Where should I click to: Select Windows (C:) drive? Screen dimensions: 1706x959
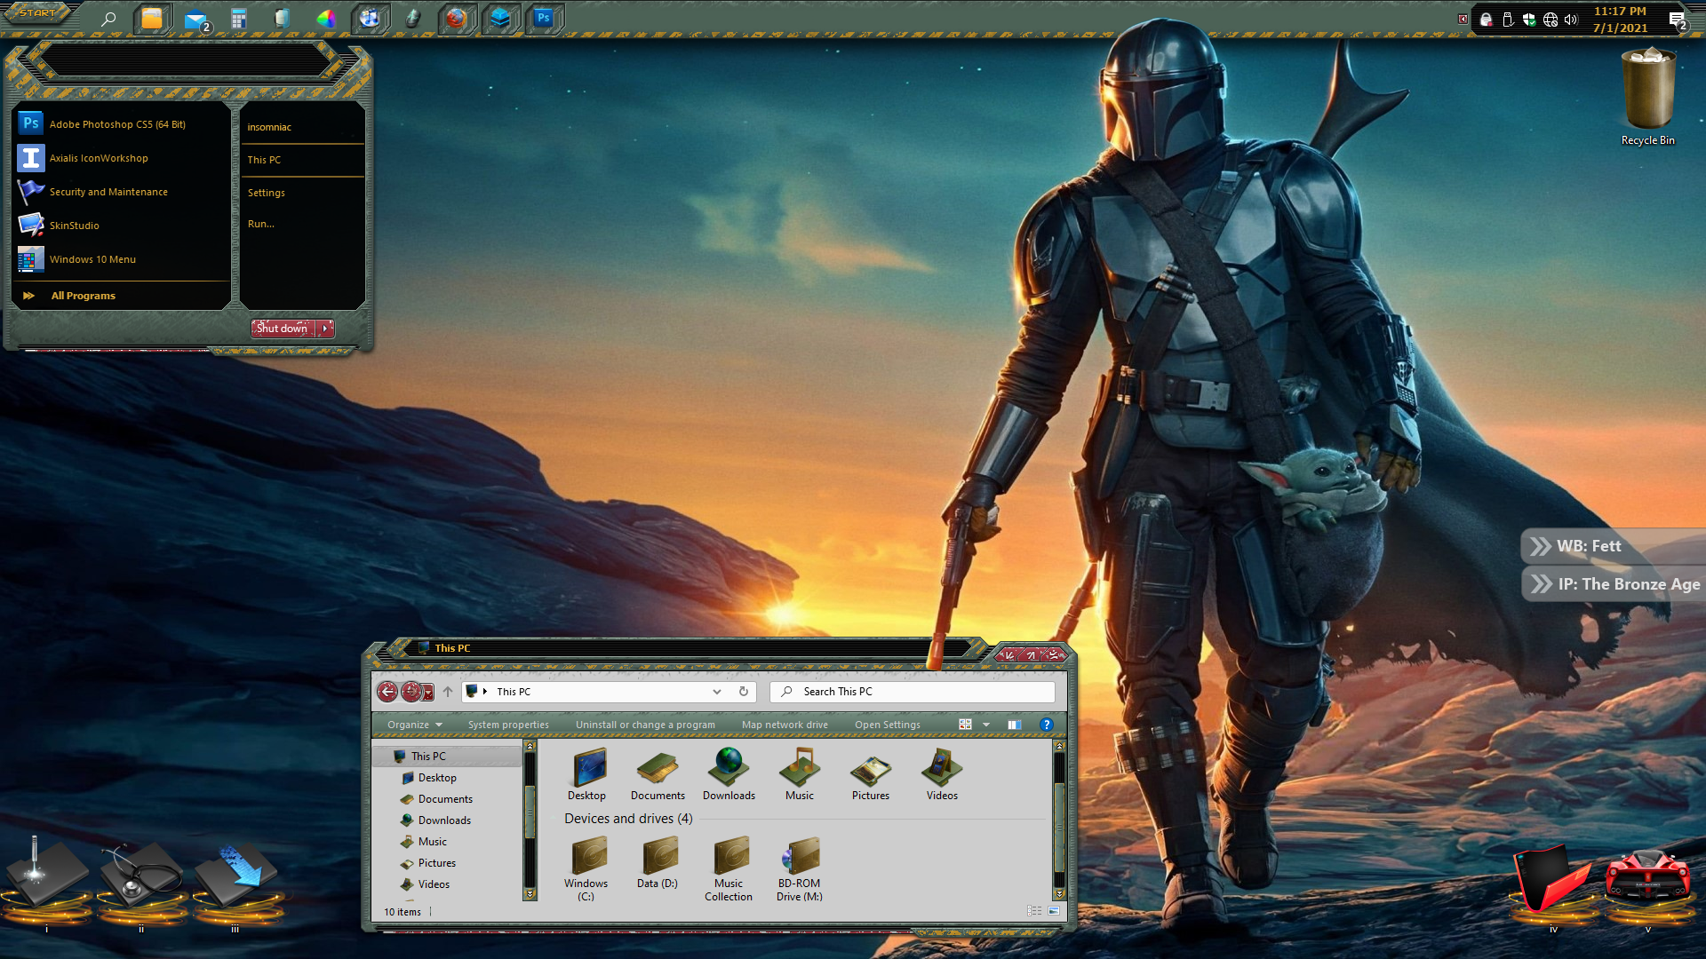(586, 868)
